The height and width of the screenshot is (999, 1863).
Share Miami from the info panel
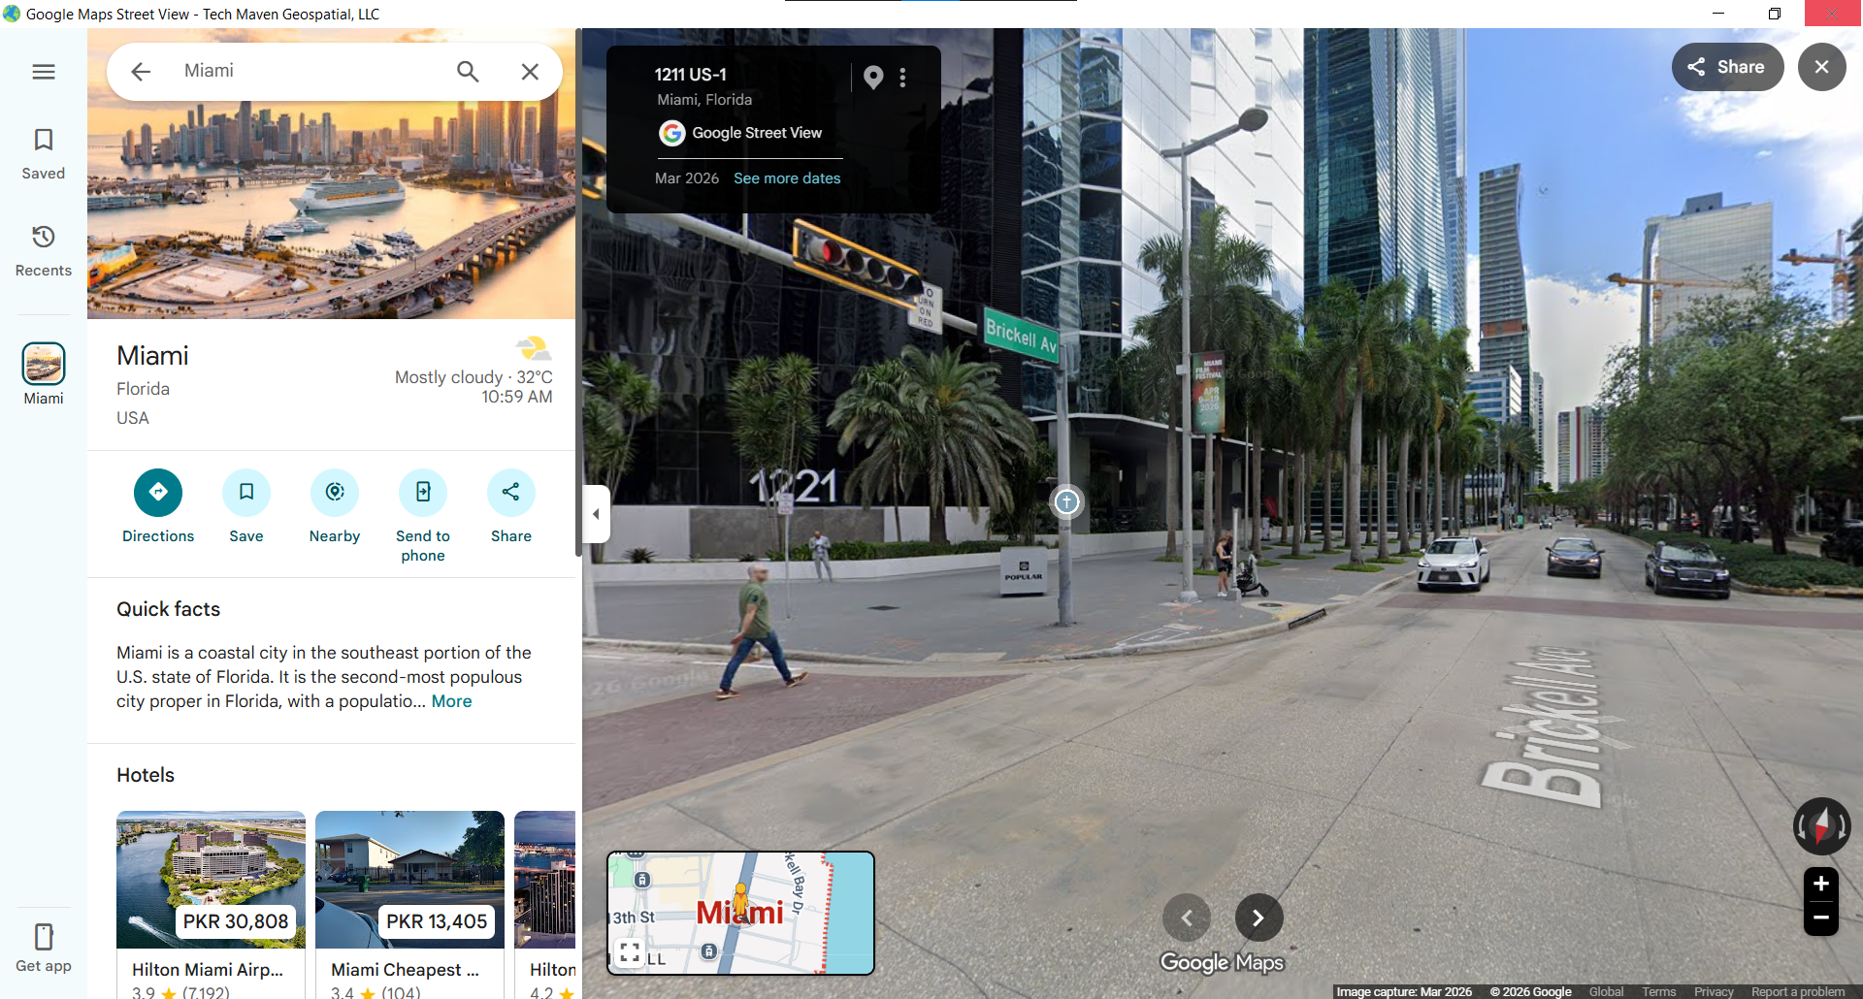[511, 506]
